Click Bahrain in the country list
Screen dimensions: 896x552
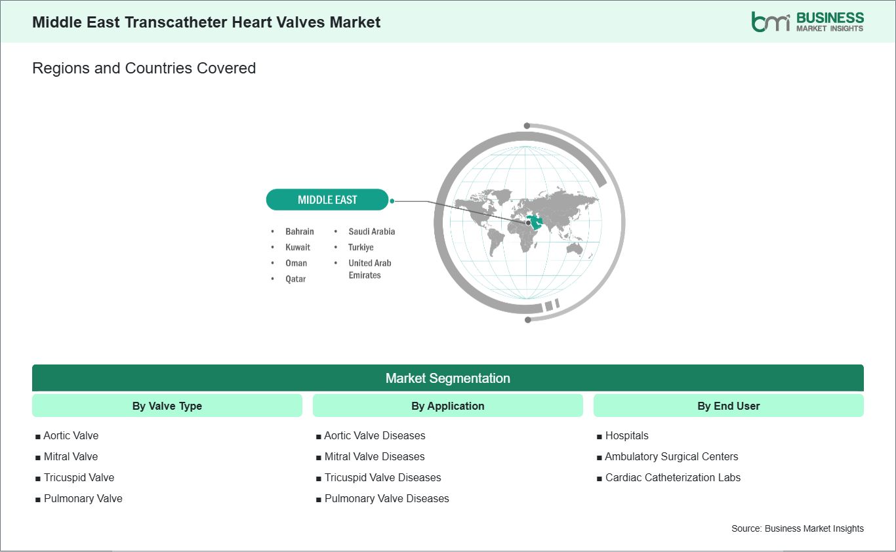tap(299, 231)
